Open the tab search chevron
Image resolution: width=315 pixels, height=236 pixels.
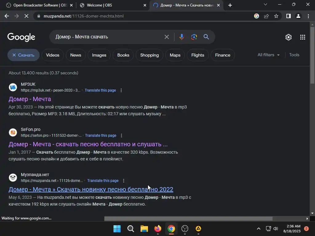(x=265, y=4)
